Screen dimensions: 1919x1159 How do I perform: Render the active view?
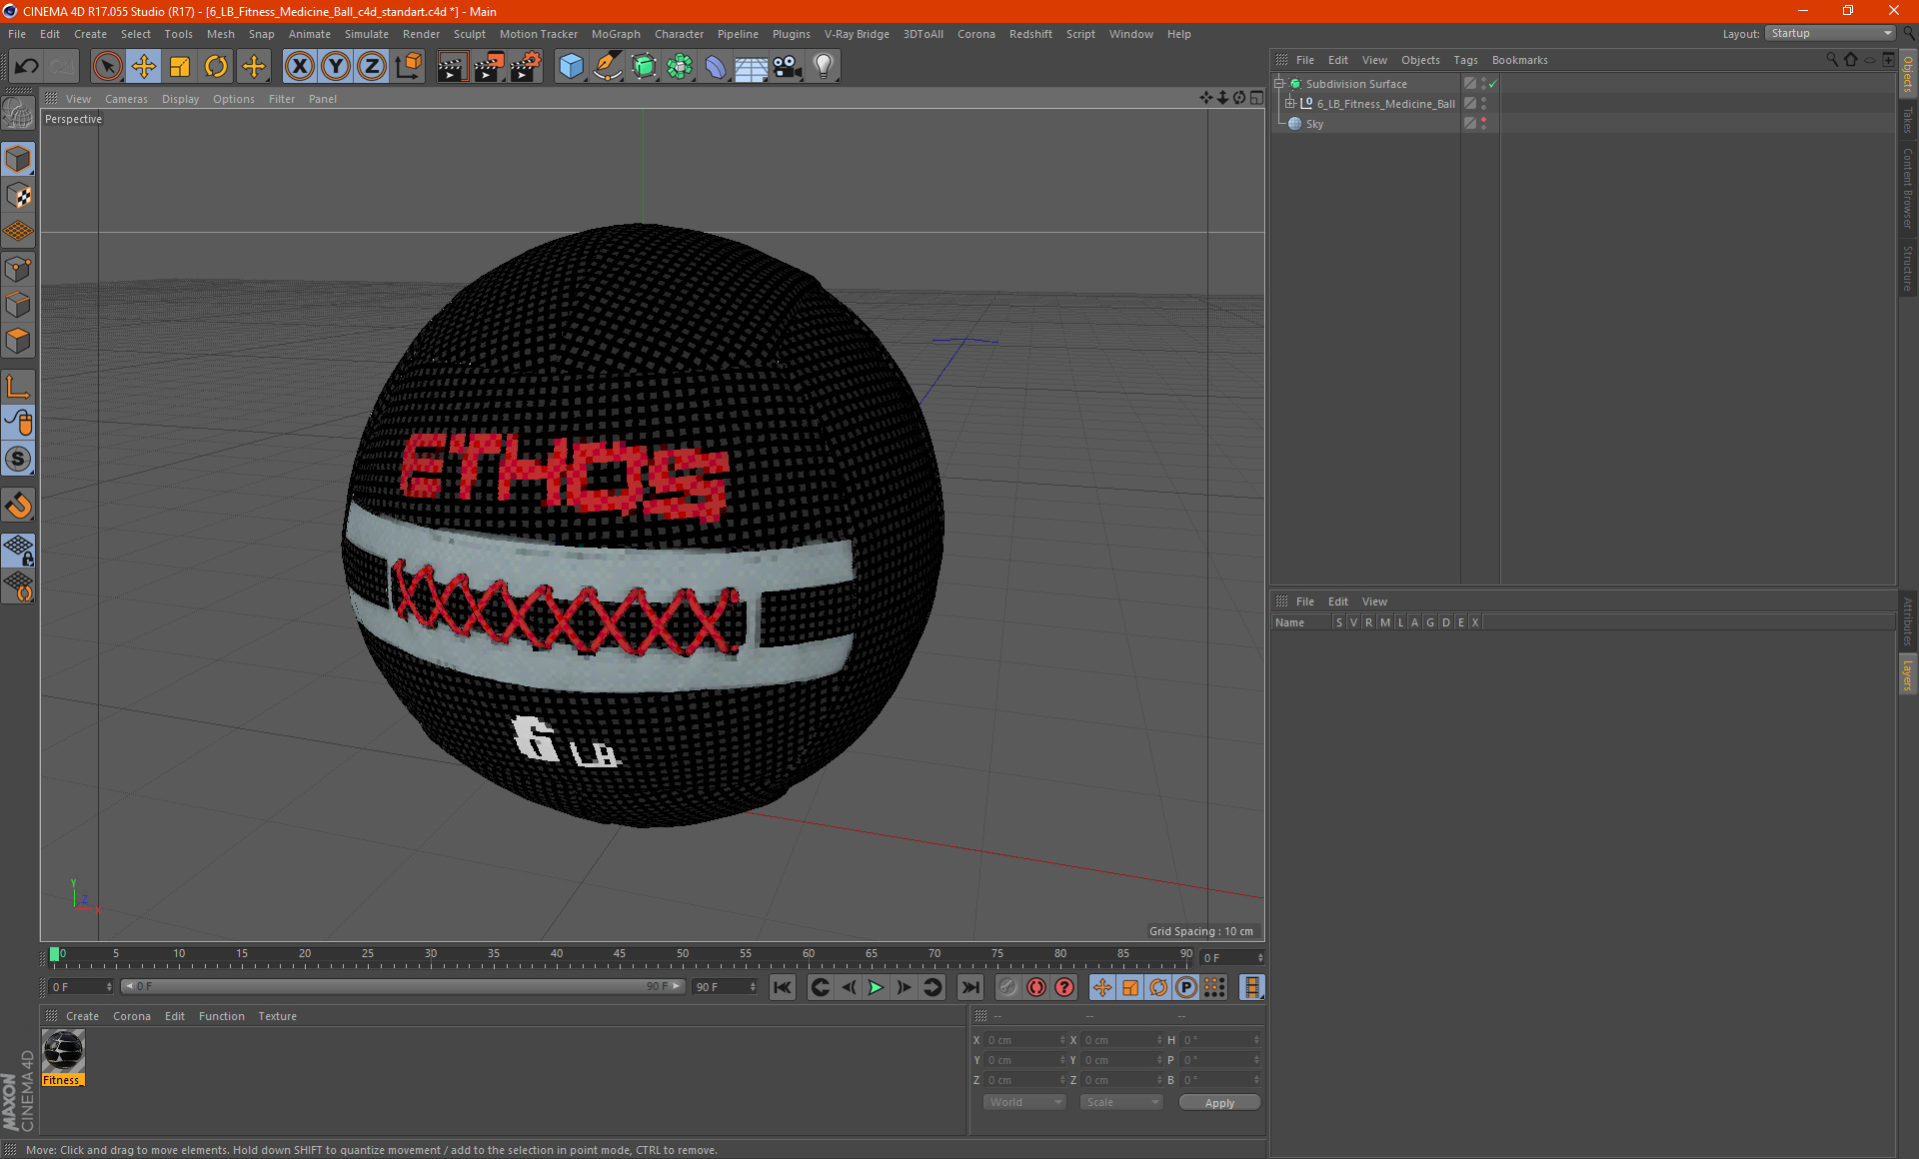(452, 67)
